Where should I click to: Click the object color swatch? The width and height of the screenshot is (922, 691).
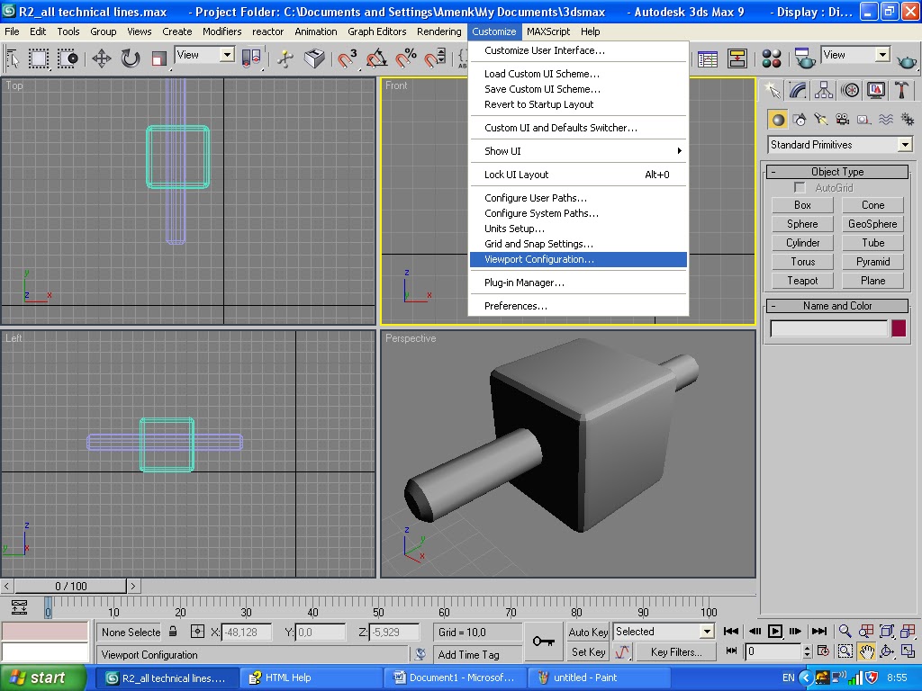(x=899, y=328)
